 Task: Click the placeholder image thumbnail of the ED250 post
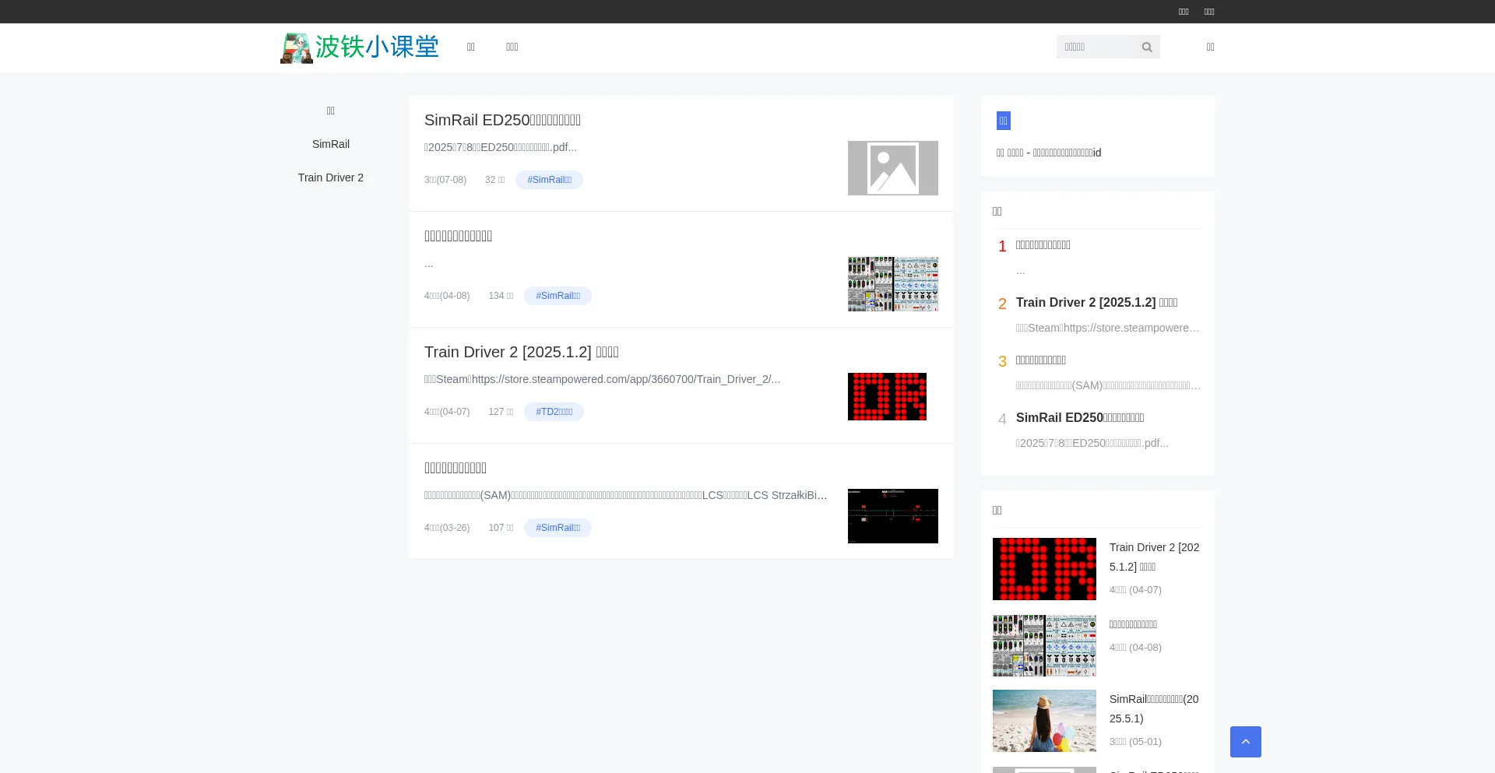click(892, 168)
